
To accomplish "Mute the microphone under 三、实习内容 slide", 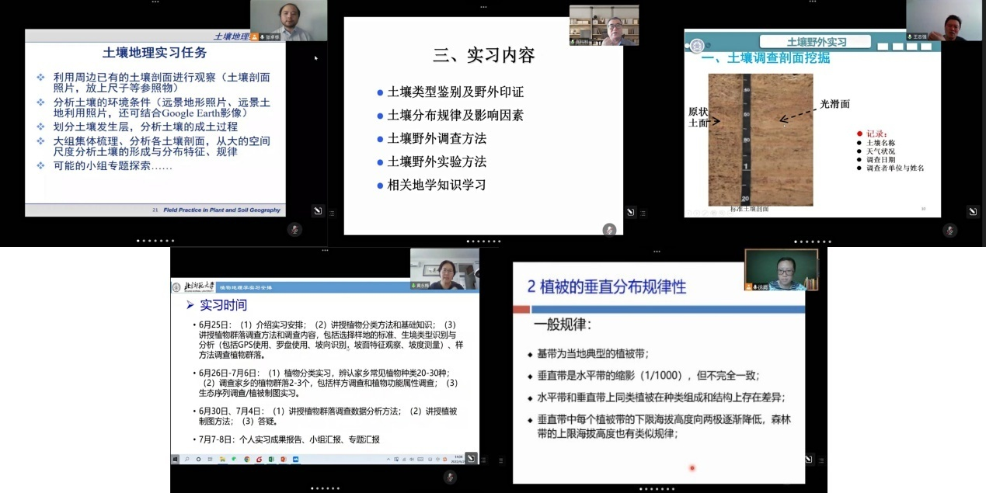I will click(609, 229).
